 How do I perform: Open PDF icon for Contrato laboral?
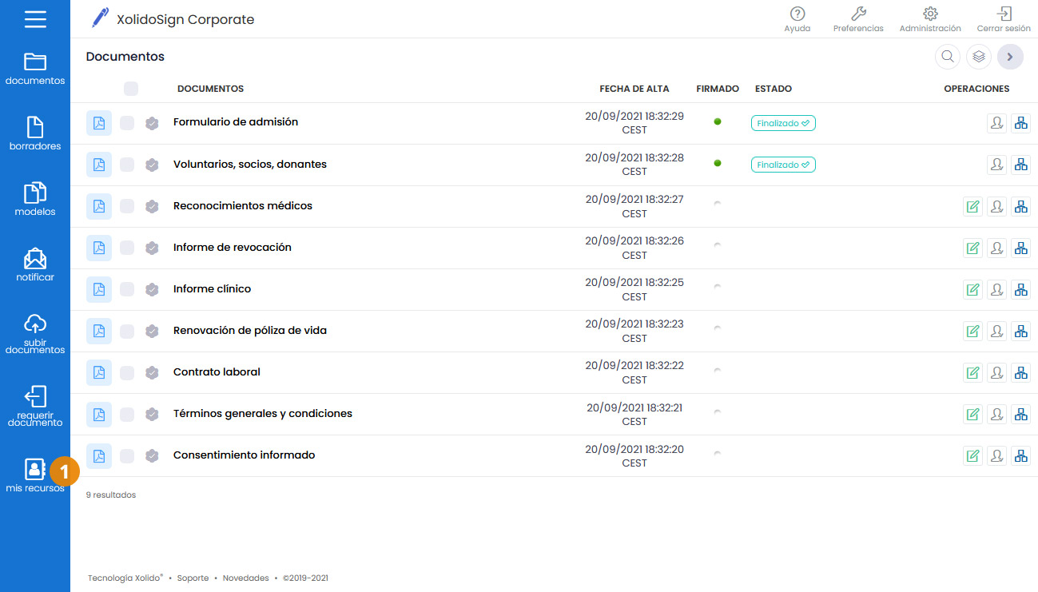click(x=99, y=372)
